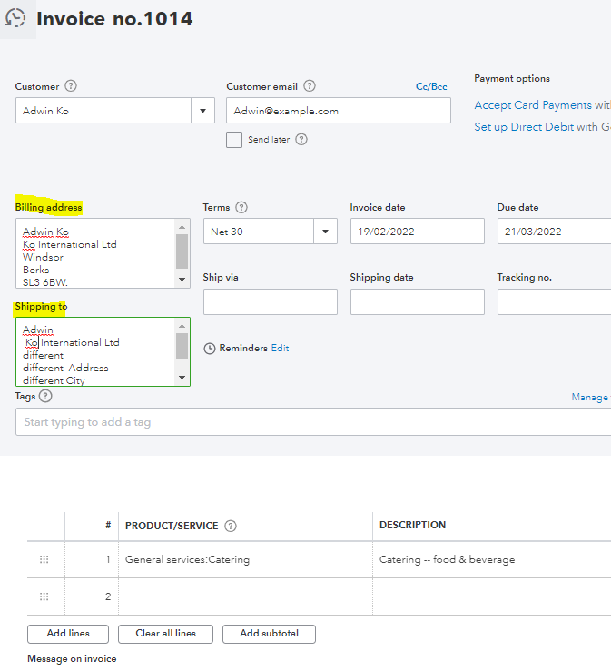Click the drag handle on line 2
The width and height of the screenshot is (611, 670).
(44, 596)
